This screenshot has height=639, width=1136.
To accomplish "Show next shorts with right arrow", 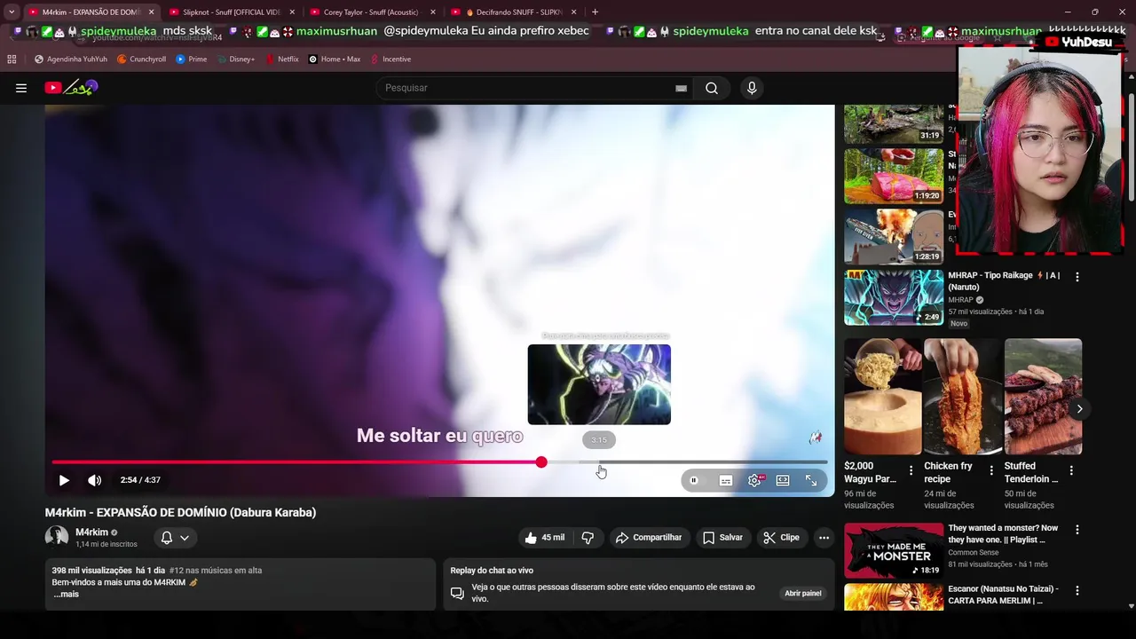I will [1079, 409].
